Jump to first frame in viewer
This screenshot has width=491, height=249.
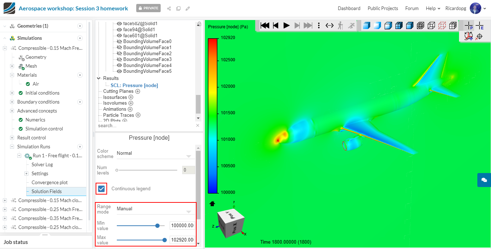(265, 25)
